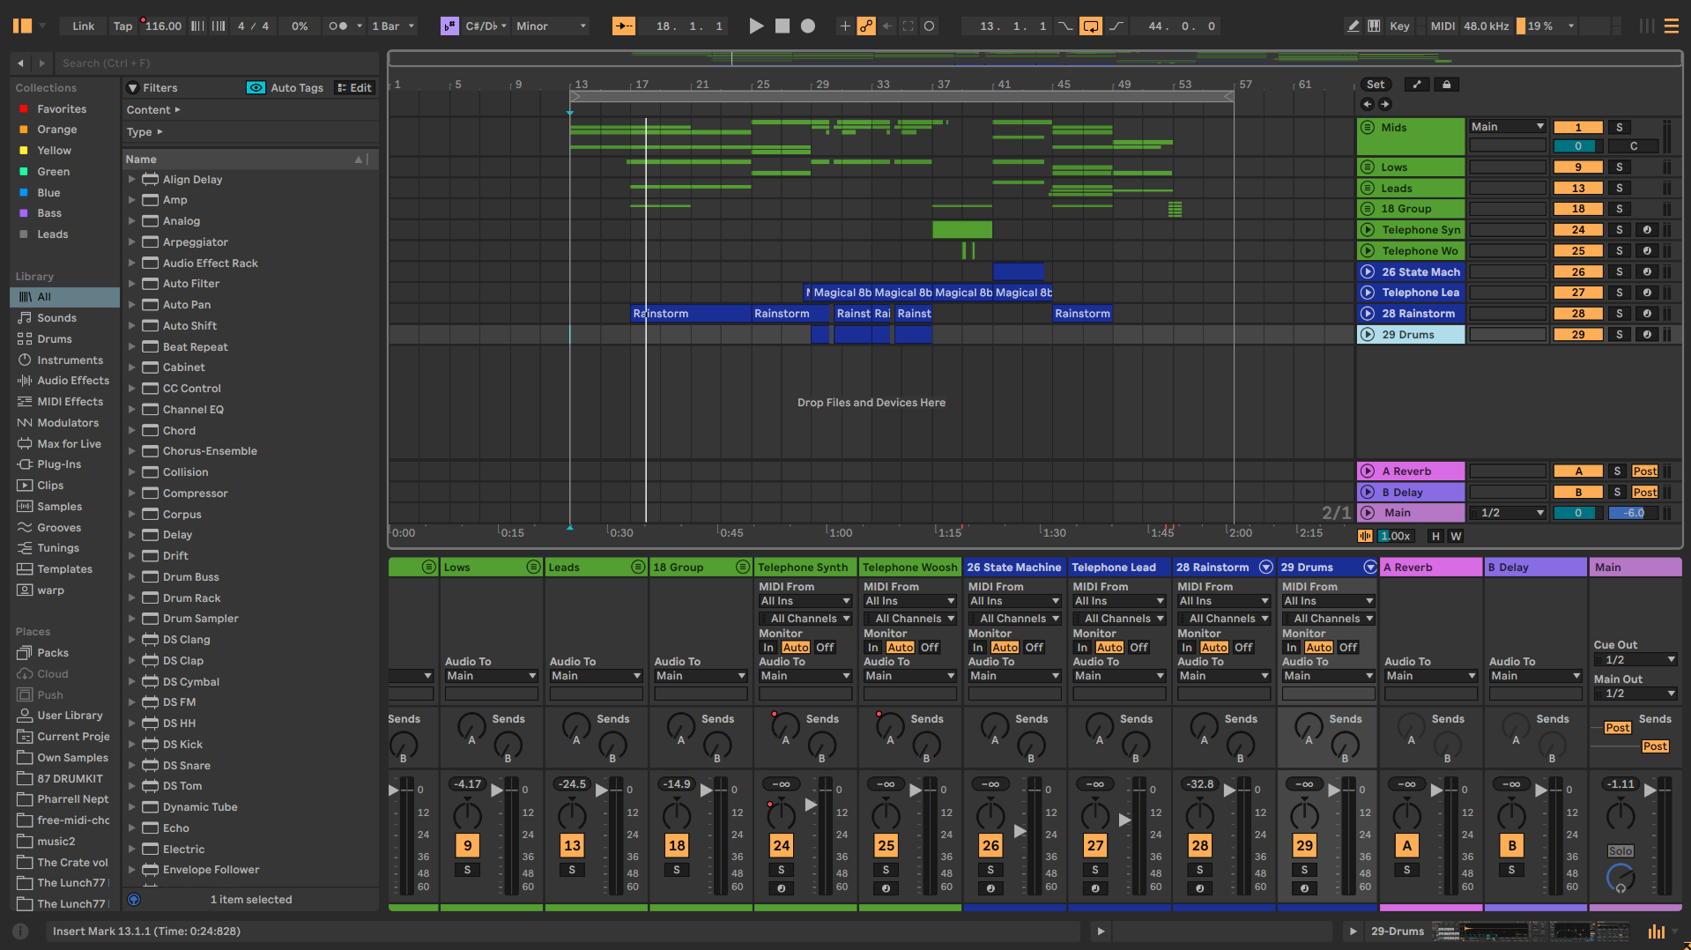
Task: Click the Groove Pool wave icon in browser footer
Action: [134, 900]
